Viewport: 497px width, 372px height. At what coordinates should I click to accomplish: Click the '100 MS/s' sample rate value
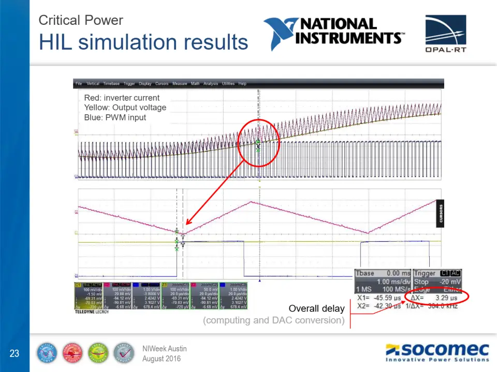point(396,289)
